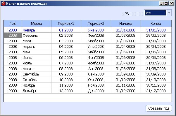Select the highlighted 2008 cell in Февраль row
Screen dimensions: 176x116
(x=13, y=35)
